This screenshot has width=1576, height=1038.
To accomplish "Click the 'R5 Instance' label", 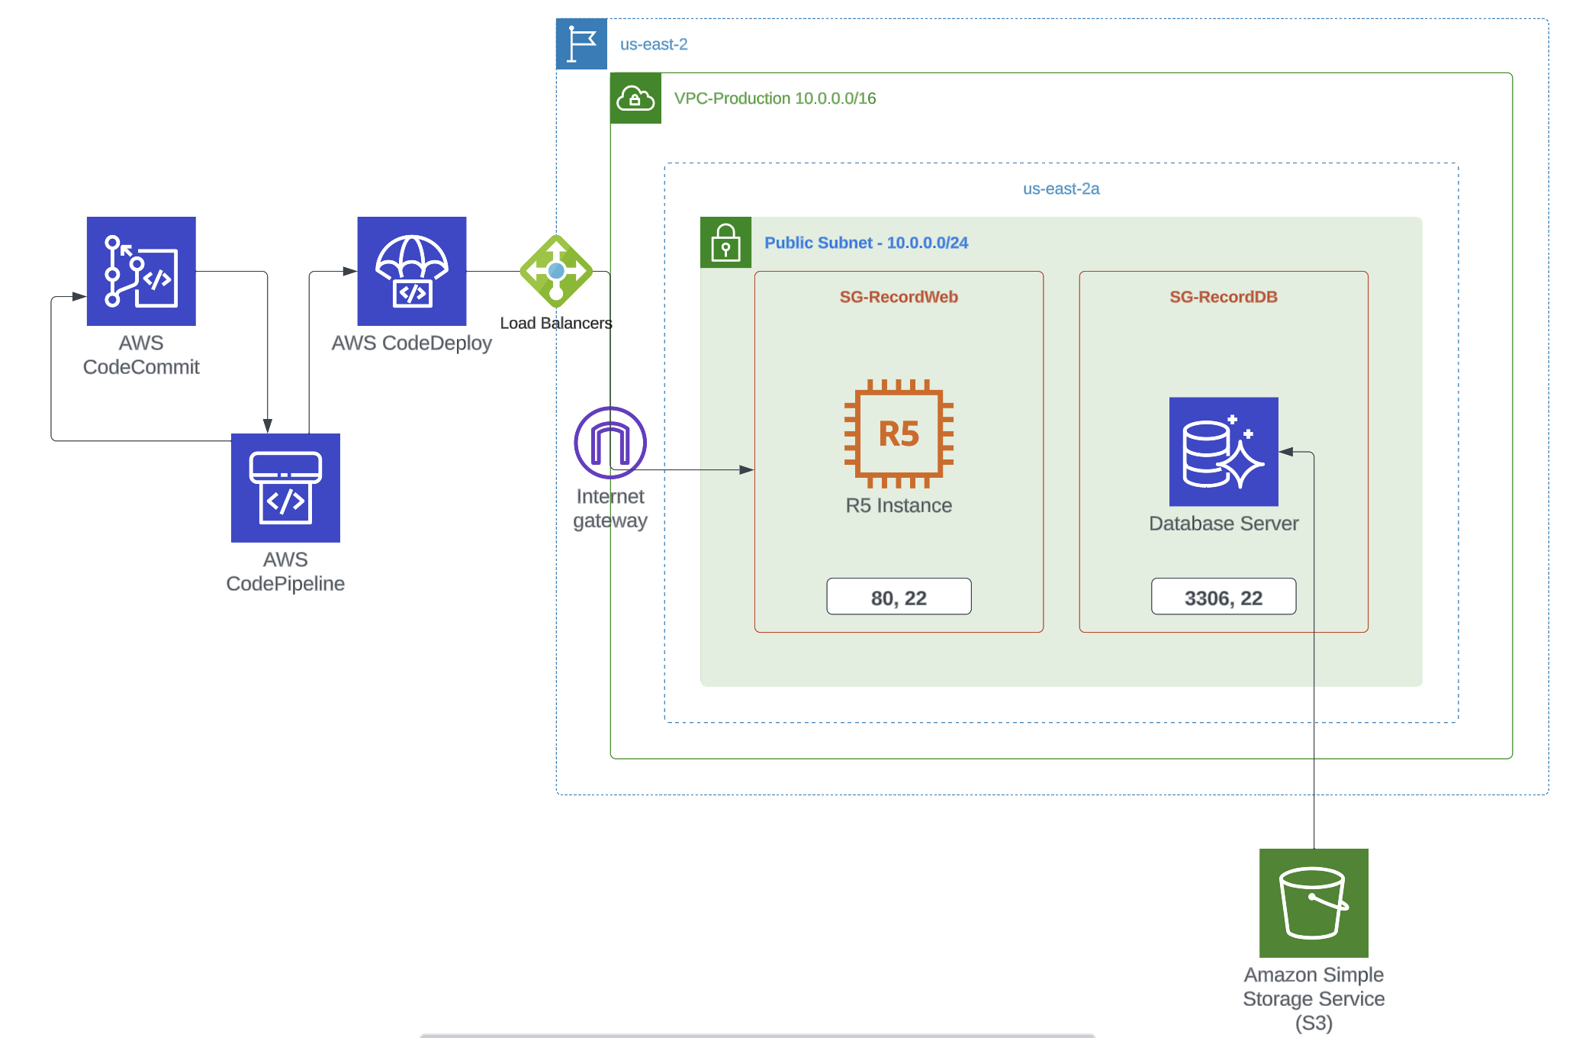I will [899, 505].
